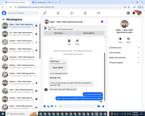Image resolution: width=145 pixels, height=116 pixels.
Task: Open a new browser tab
Action: coord(60,2)
